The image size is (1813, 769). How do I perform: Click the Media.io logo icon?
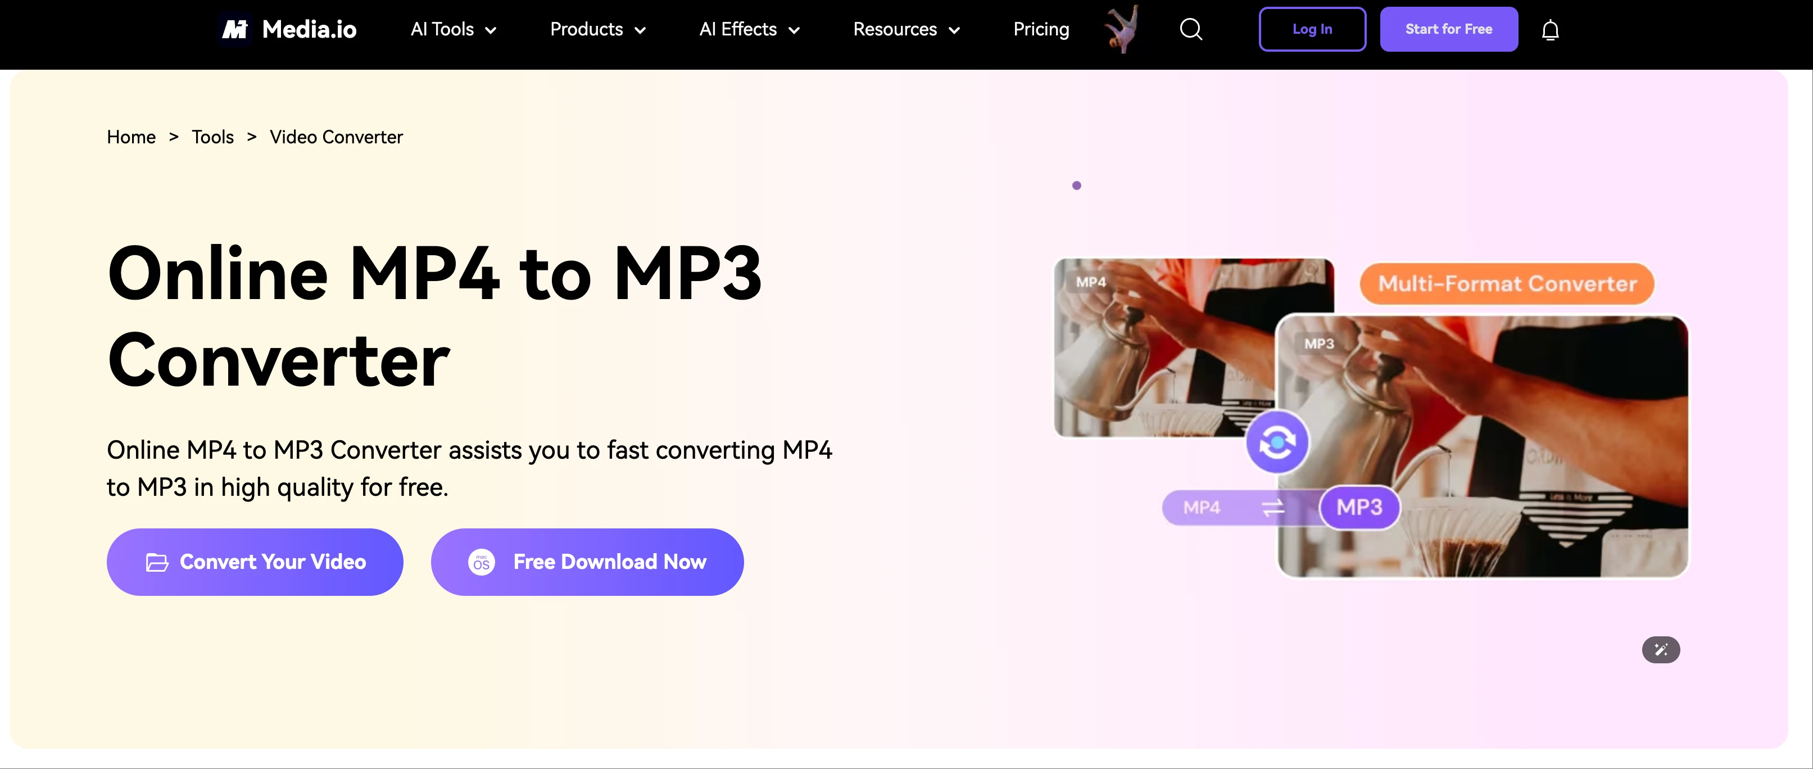coord(234,30)
